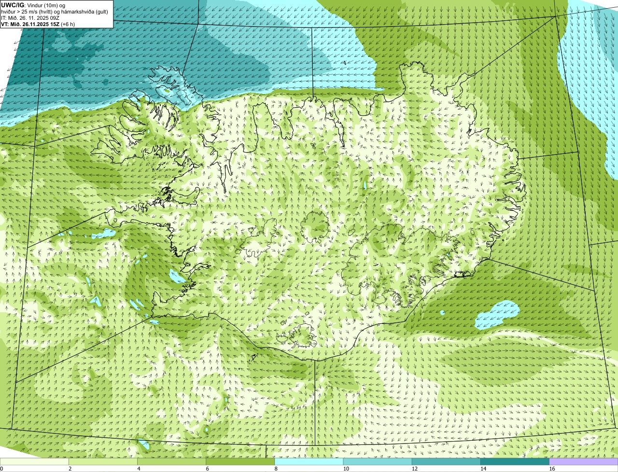618x472 pixels.
Task: Click the 2–4 m/s legend color segment
Action: (103, 462)
